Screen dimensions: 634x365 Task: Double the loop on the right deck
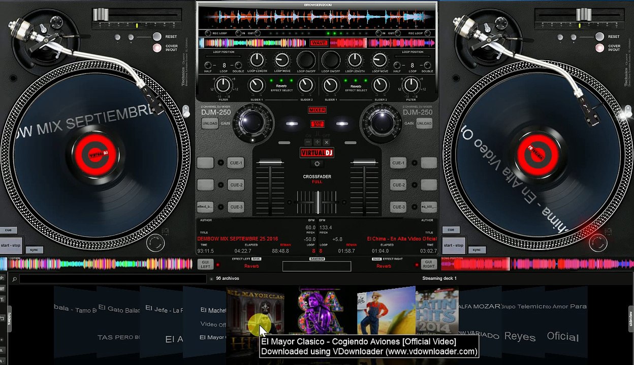point(427,65)
